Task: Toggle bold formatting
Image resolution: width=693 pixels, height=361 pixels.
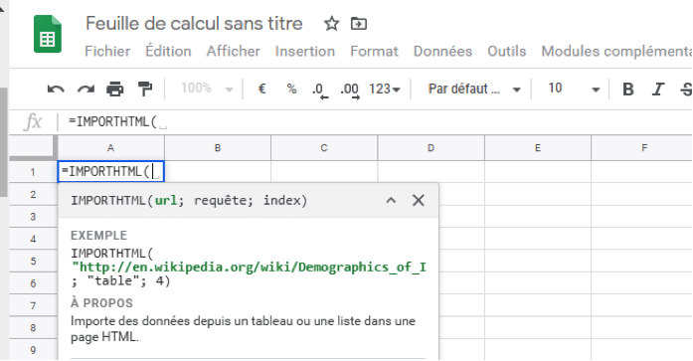Action: (x=628, y=90)
